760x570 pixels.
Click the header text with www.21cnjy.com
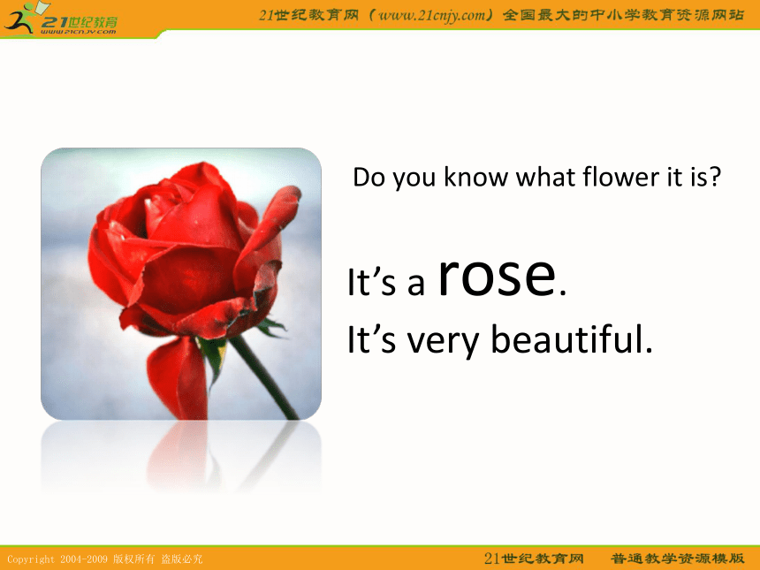click(x=501, y=15)
